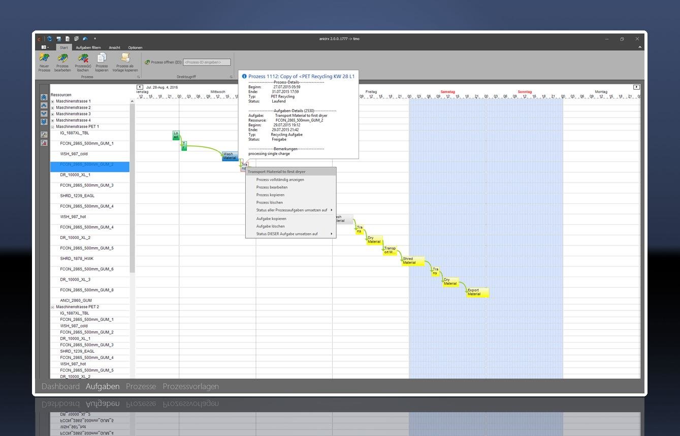680x436 pixels.
Task: Choose Prozess bearbeiten in the context menu
Action: pos(291,187)
